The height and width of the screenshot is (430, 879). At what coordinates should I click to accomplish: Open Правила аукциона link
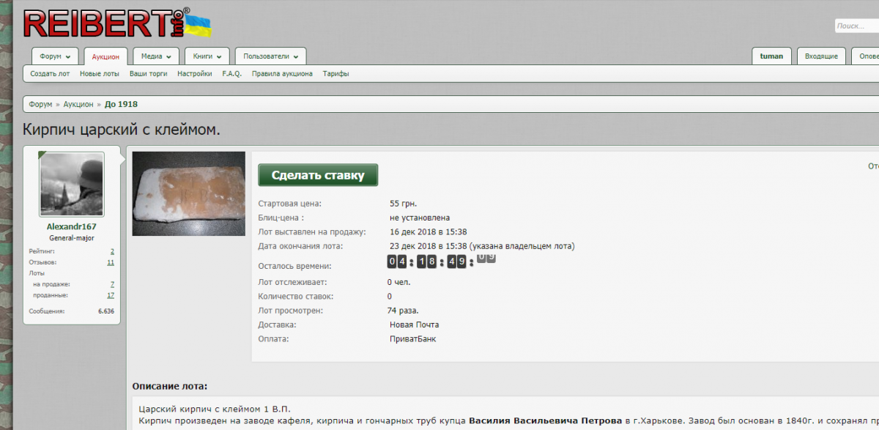pos(282,74)
